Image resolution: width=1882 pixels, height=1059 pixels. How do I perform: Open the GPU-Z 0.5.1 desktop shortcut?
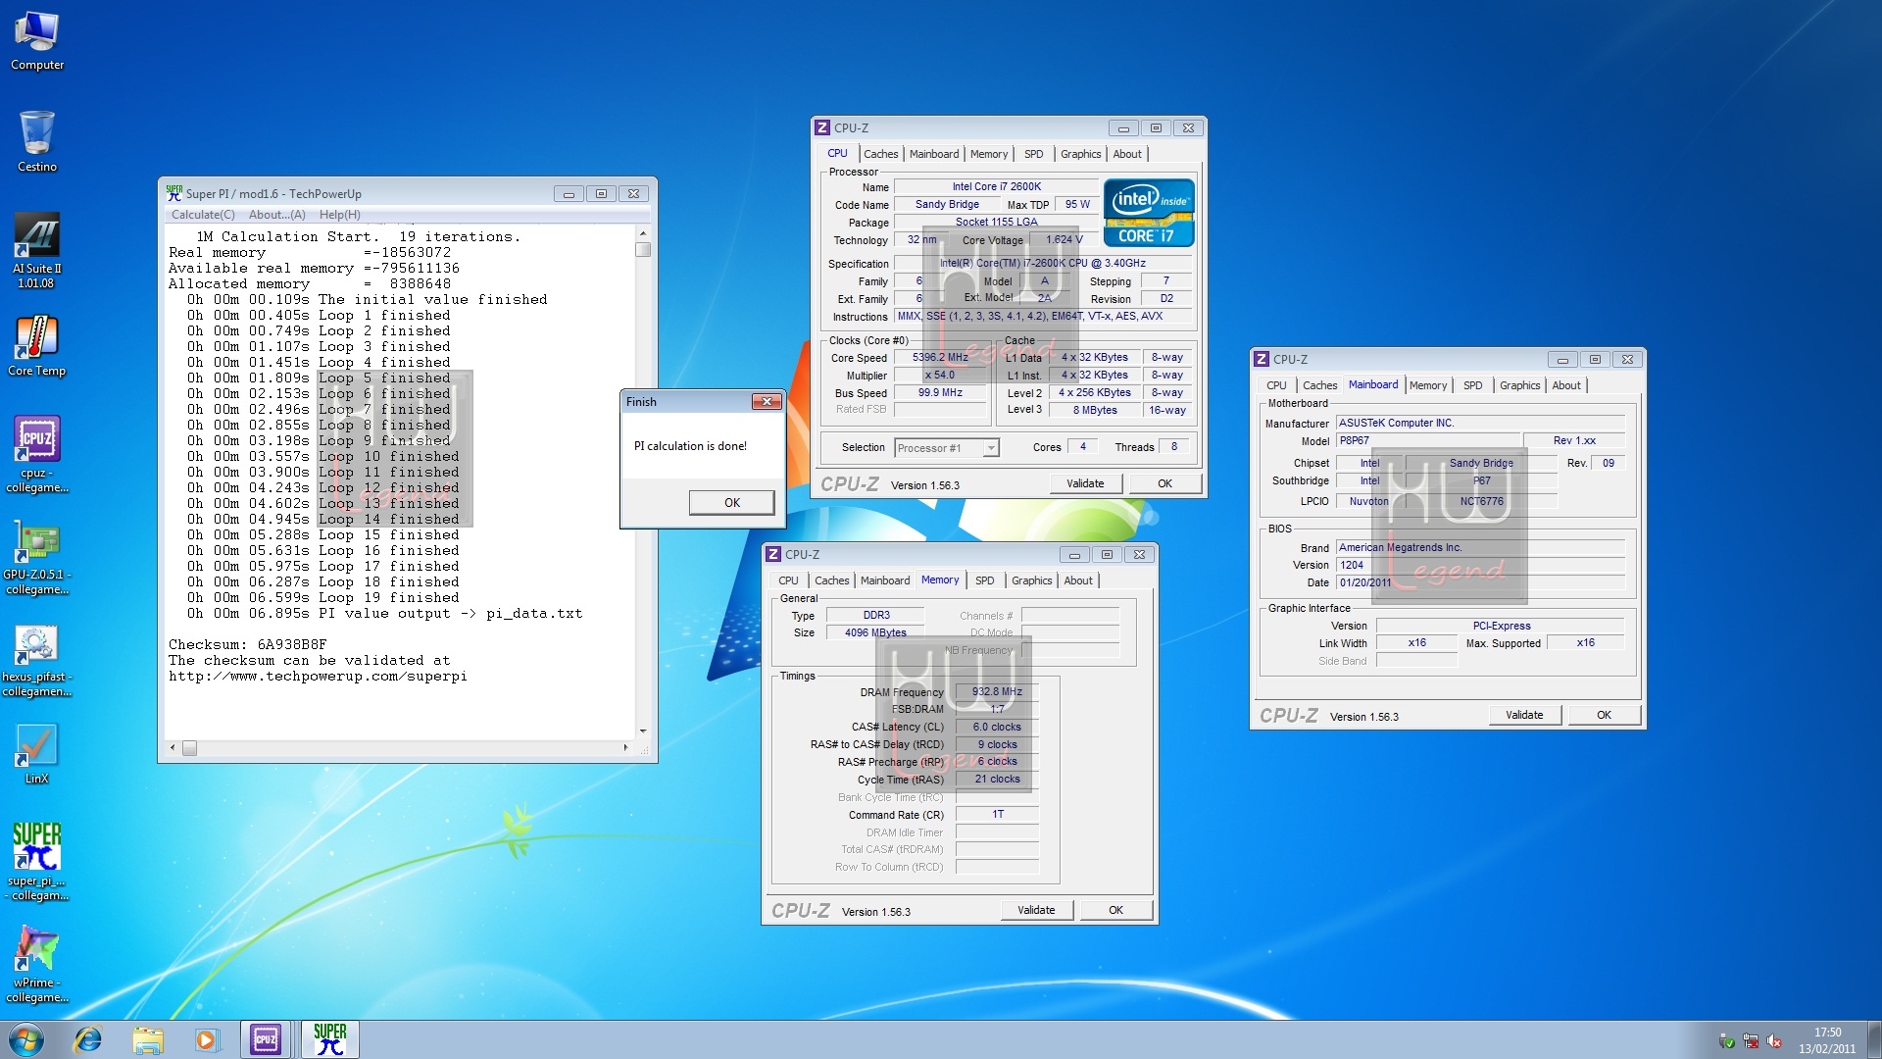[37, 557]
